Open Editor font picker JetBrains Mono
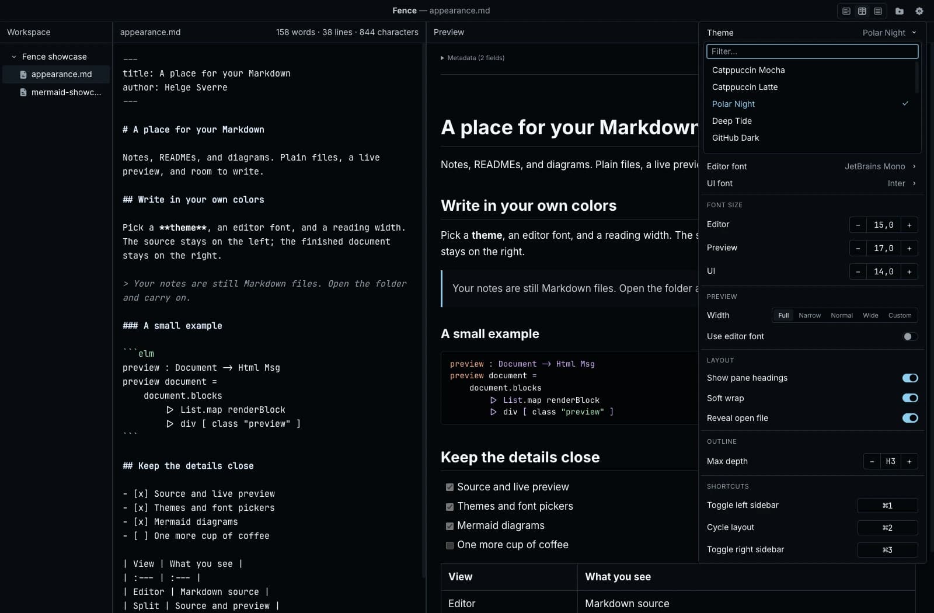934x613 pixels. click(880, 166)
